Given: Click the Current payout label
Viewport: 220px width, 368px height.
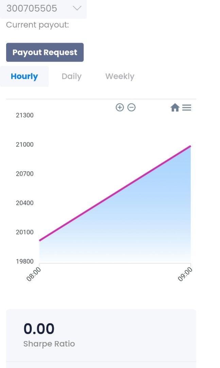Looking at the screenshot, I should [x=37, y=25].
